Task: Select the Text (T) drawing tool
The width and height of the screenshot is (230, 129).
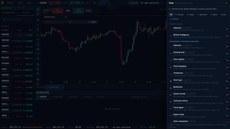Action: tap(38, 40)
